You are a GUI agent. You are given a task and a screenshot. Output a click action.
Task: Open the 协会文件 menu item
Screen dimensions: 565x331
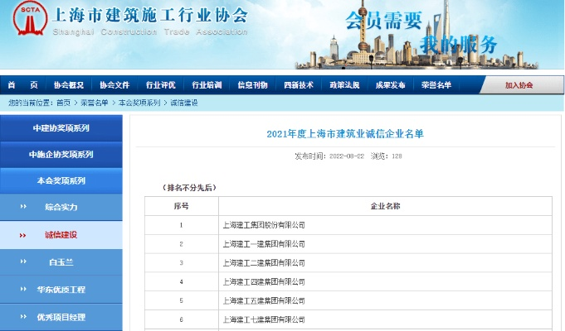pyautogui.click(x=114, y=85)
